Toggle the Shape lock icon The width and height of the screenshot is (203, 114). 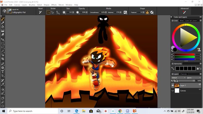[x=147, y=12]
